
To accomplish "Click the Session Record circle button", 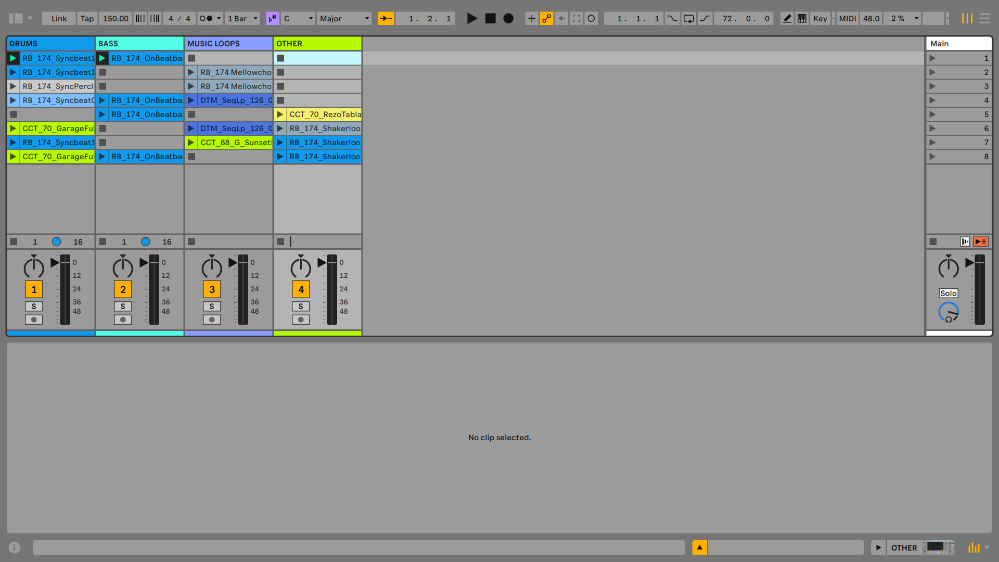I will [x=591, y=19].
